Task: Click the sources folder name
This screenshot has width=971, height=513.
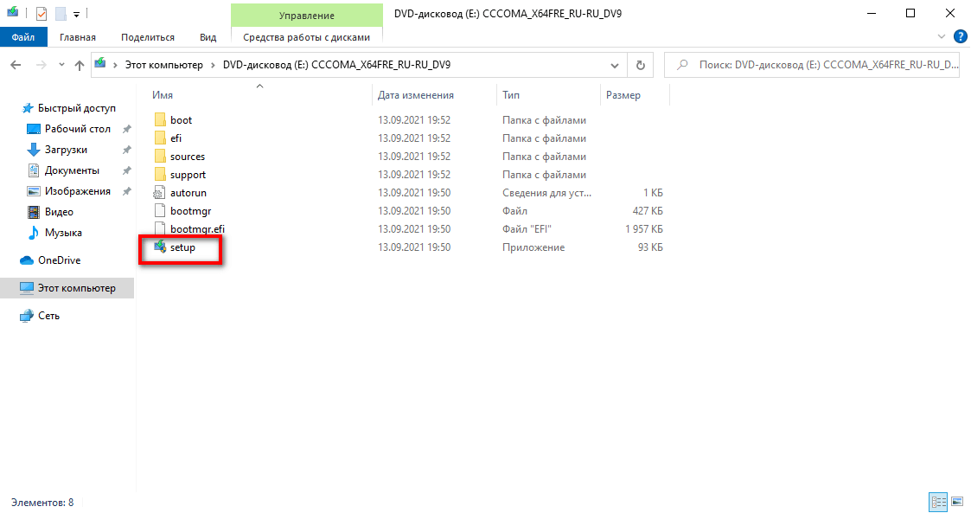Action: pyautogui.click(x=188, y=156)
